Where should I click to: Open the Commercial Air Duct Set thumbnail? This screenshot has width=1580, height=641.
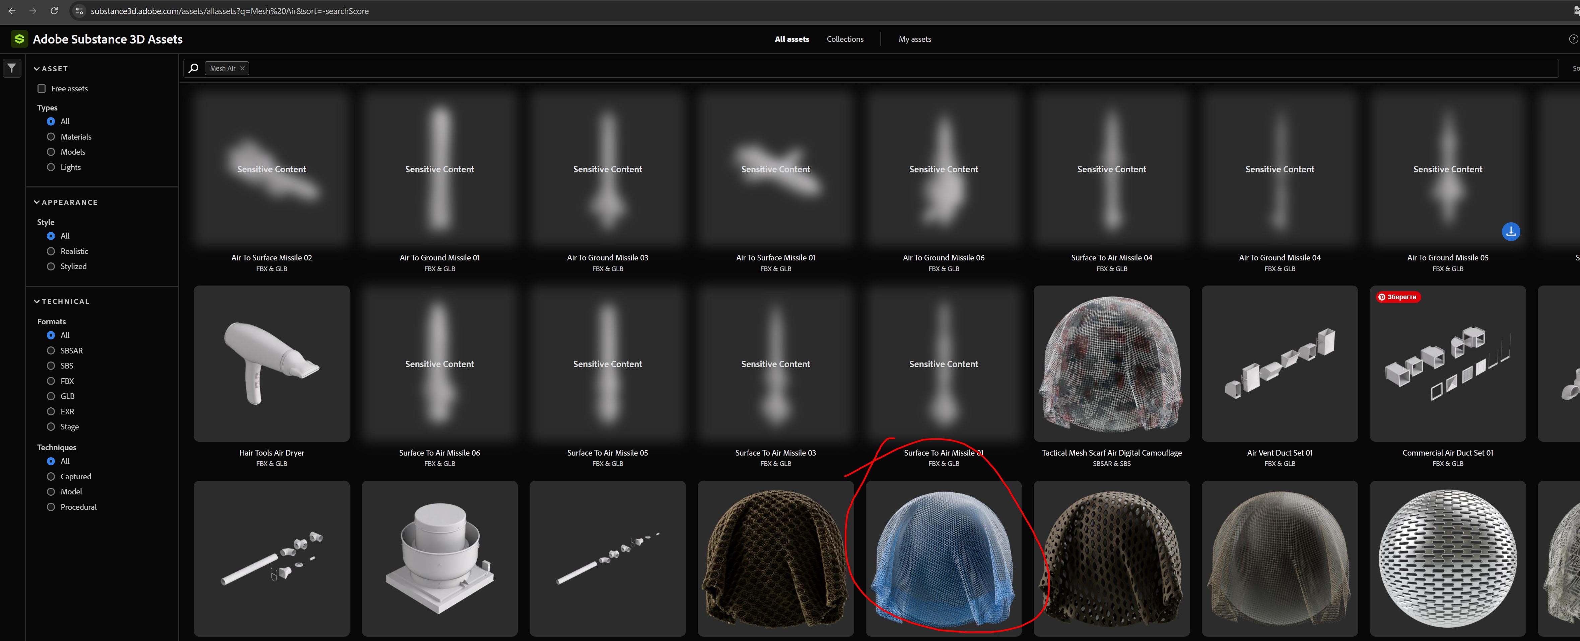pos(1447,364)
